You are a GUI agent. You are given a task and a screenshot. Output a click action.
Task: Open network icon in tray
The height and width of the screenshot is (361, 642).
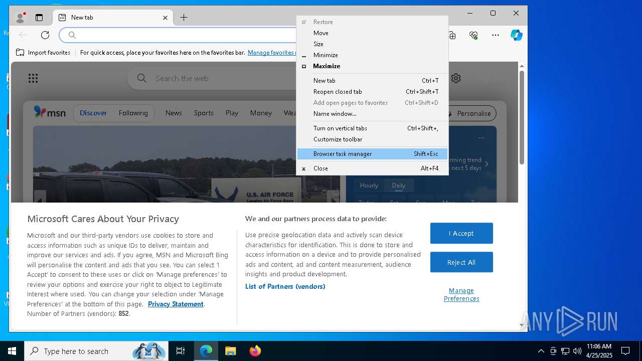tap(565, 351)
